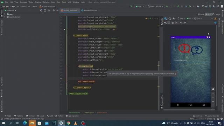Open the File menu
Viewport: 224px width, 126px height.
pos(6,2)
